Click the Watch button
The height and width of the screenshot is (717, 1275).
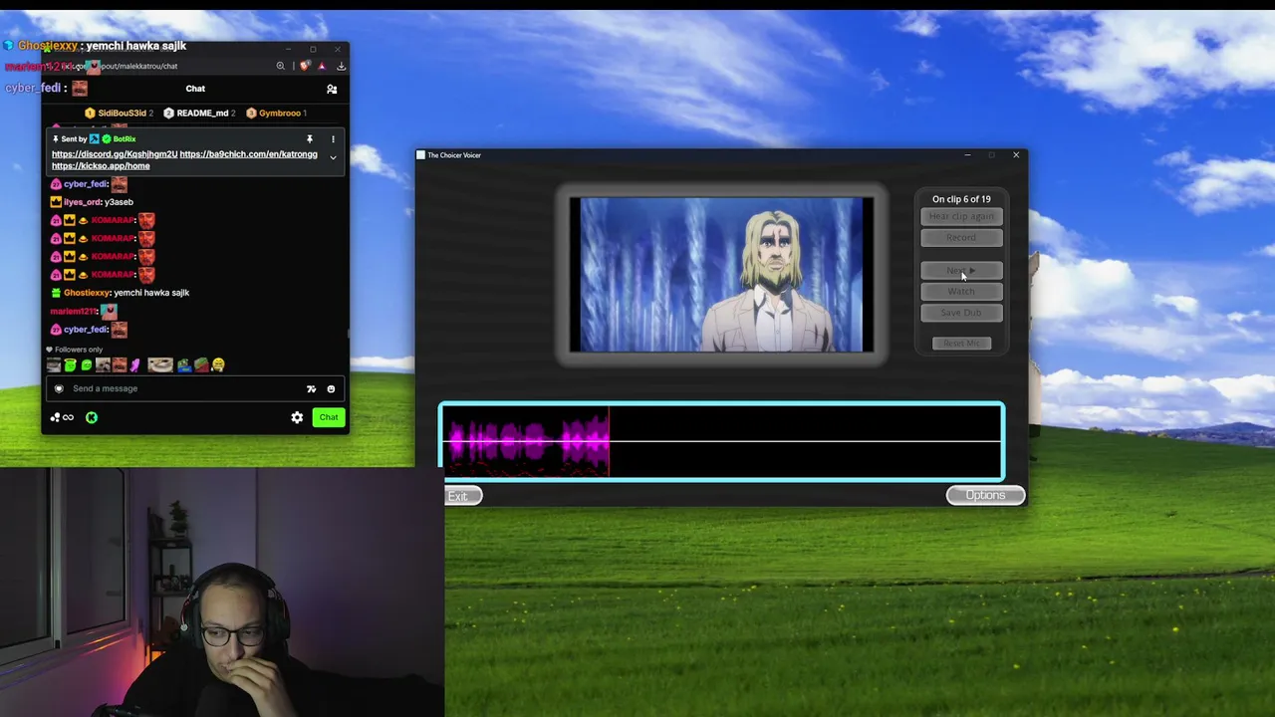coord(961,292)
